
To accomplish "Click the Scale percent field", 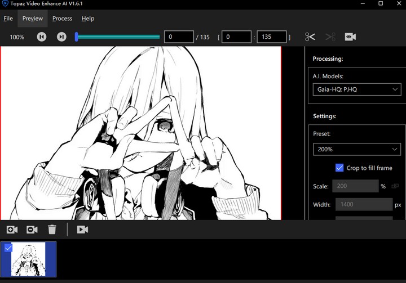I will pos(355,186).
